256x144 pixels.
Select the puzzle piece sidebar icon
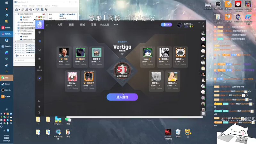coord(39,59)
